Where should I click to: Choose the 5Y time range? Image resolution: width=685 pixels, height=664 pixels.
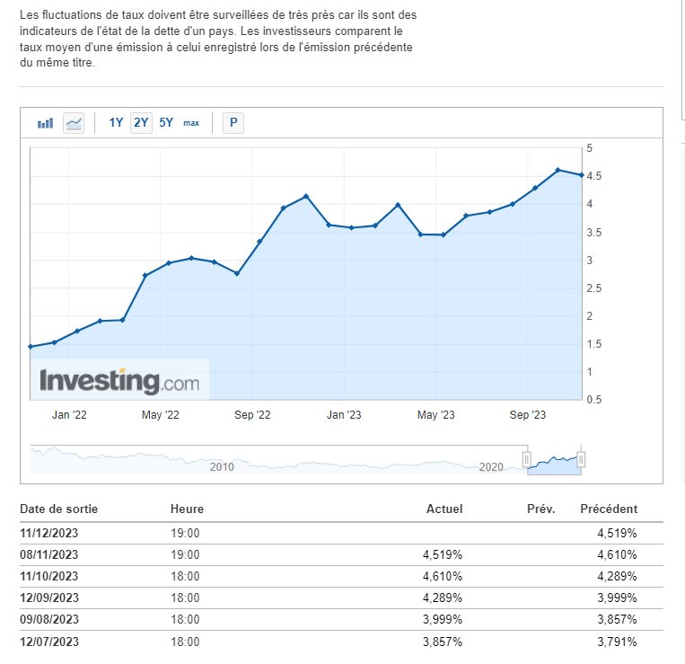click(x=166, y=123)
